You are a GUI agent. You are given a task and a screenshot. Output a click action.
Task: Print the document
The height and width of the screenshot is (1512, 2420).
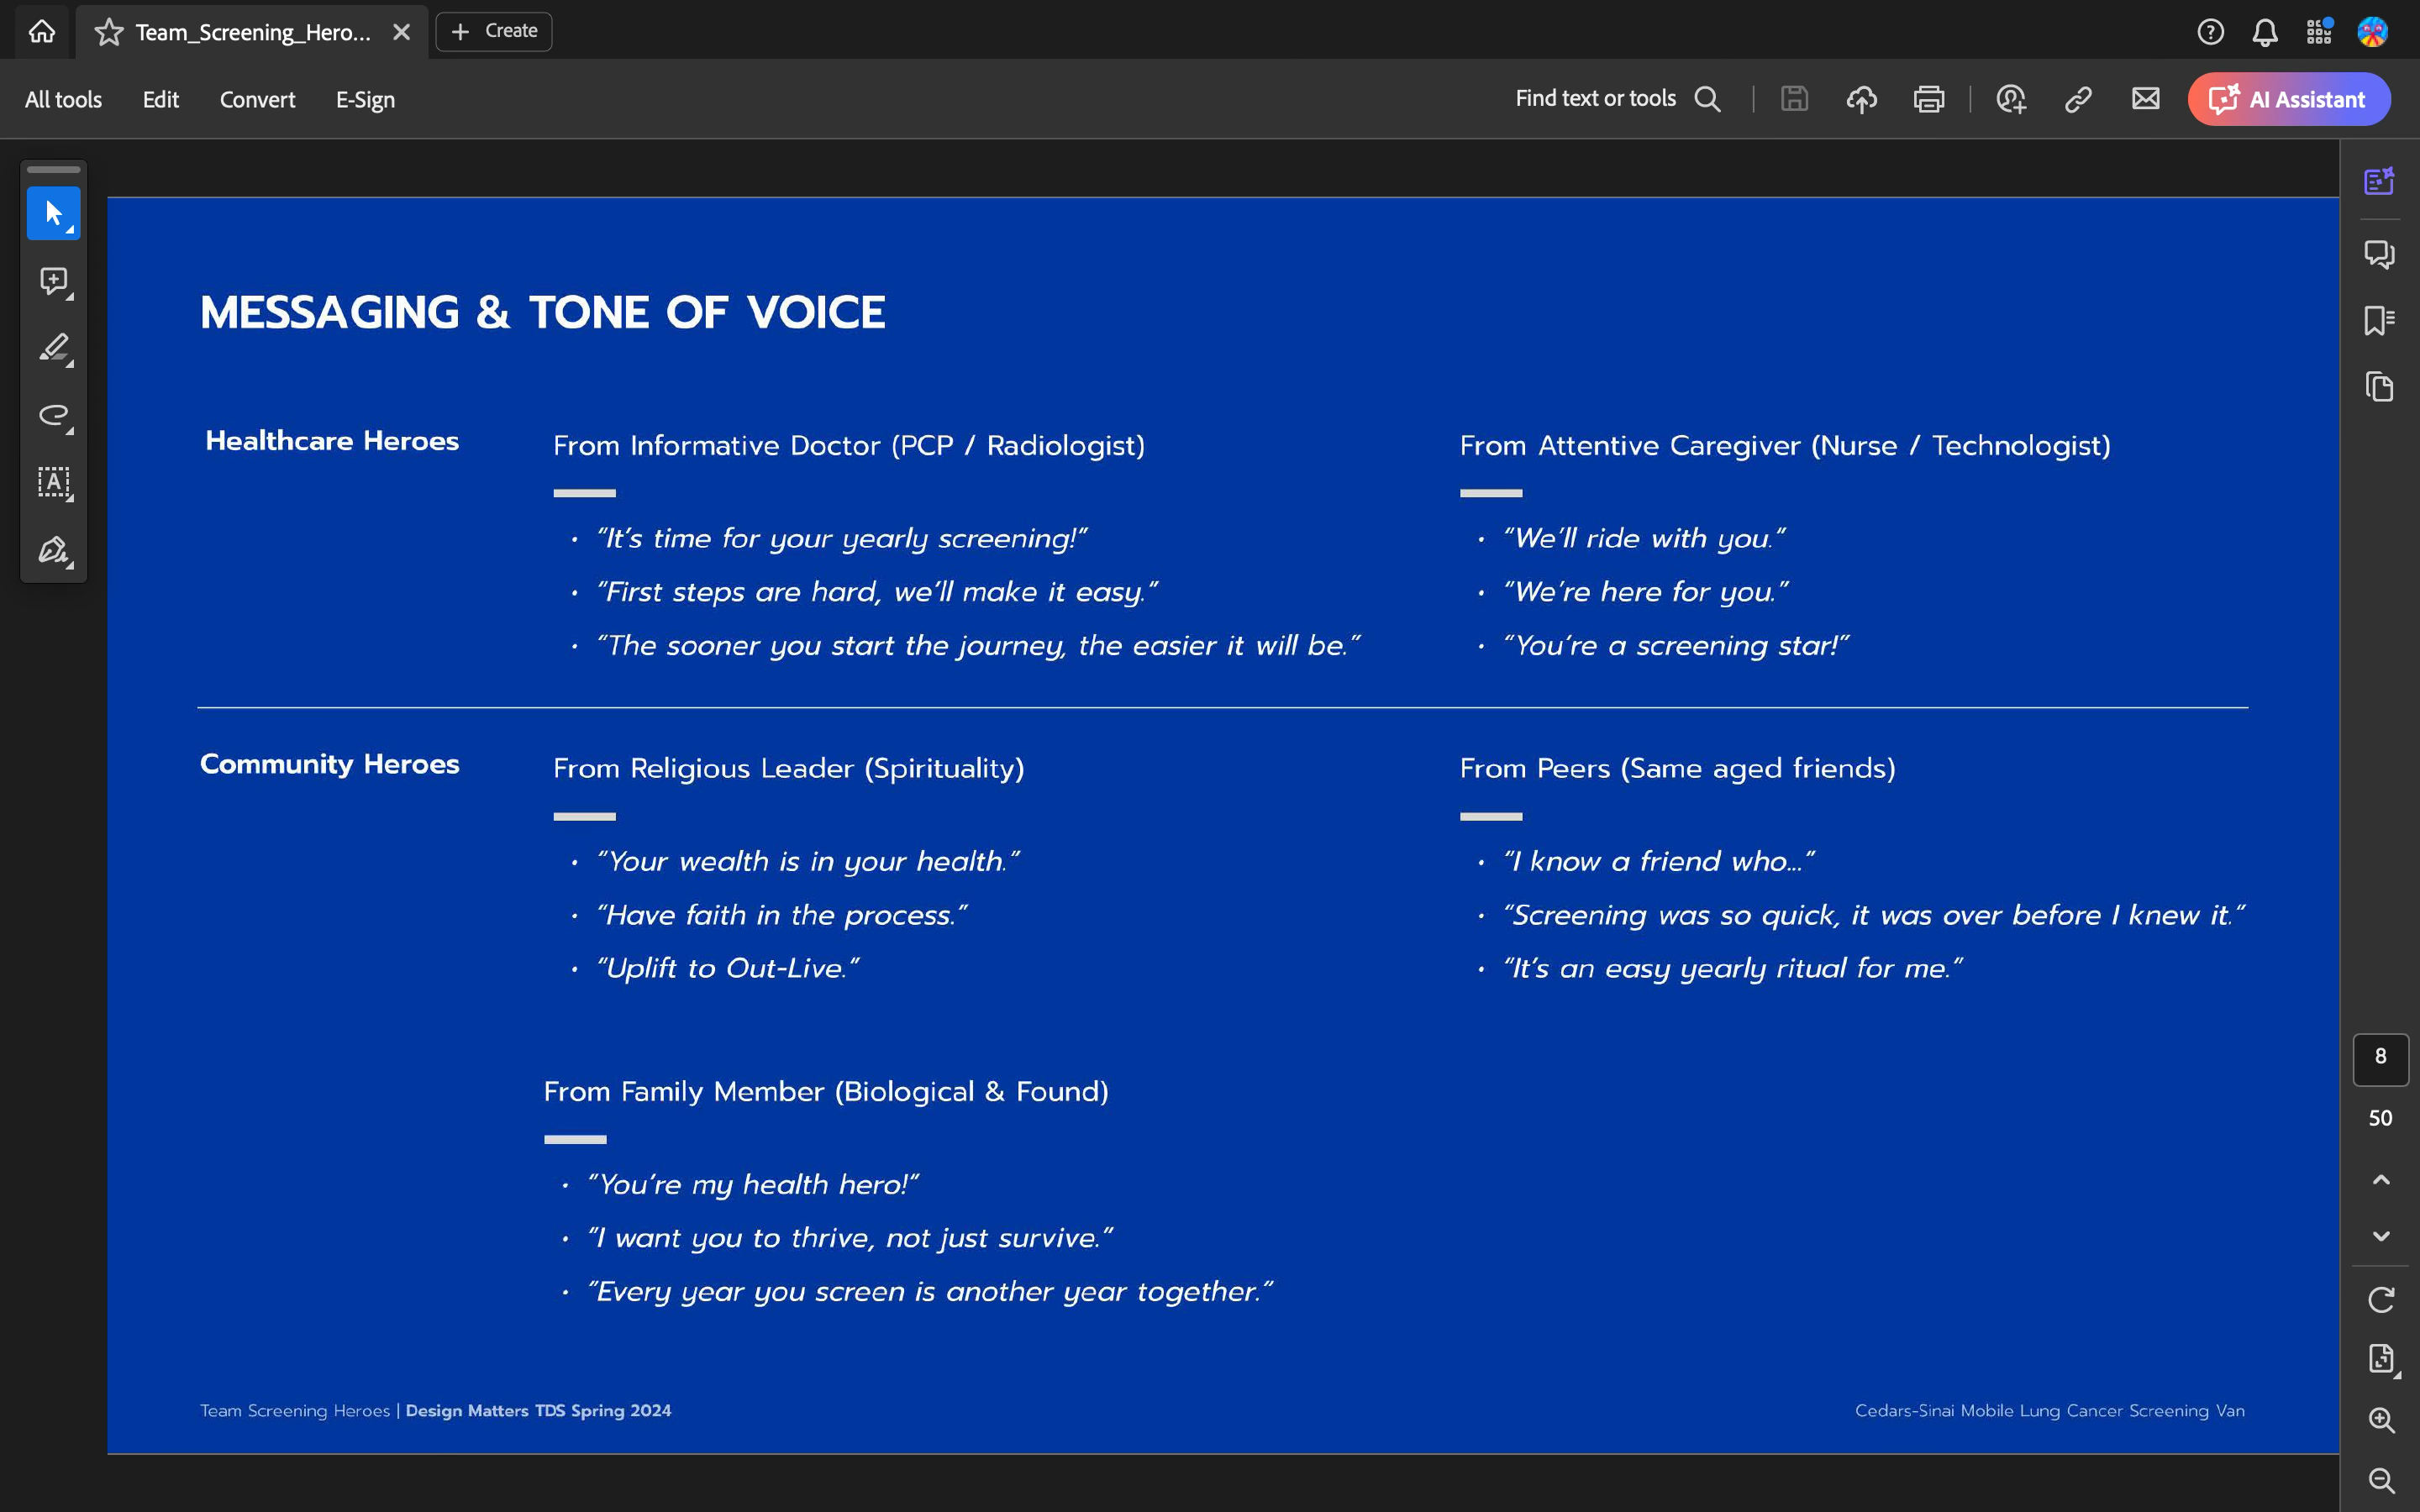(x=1928, y=99)
